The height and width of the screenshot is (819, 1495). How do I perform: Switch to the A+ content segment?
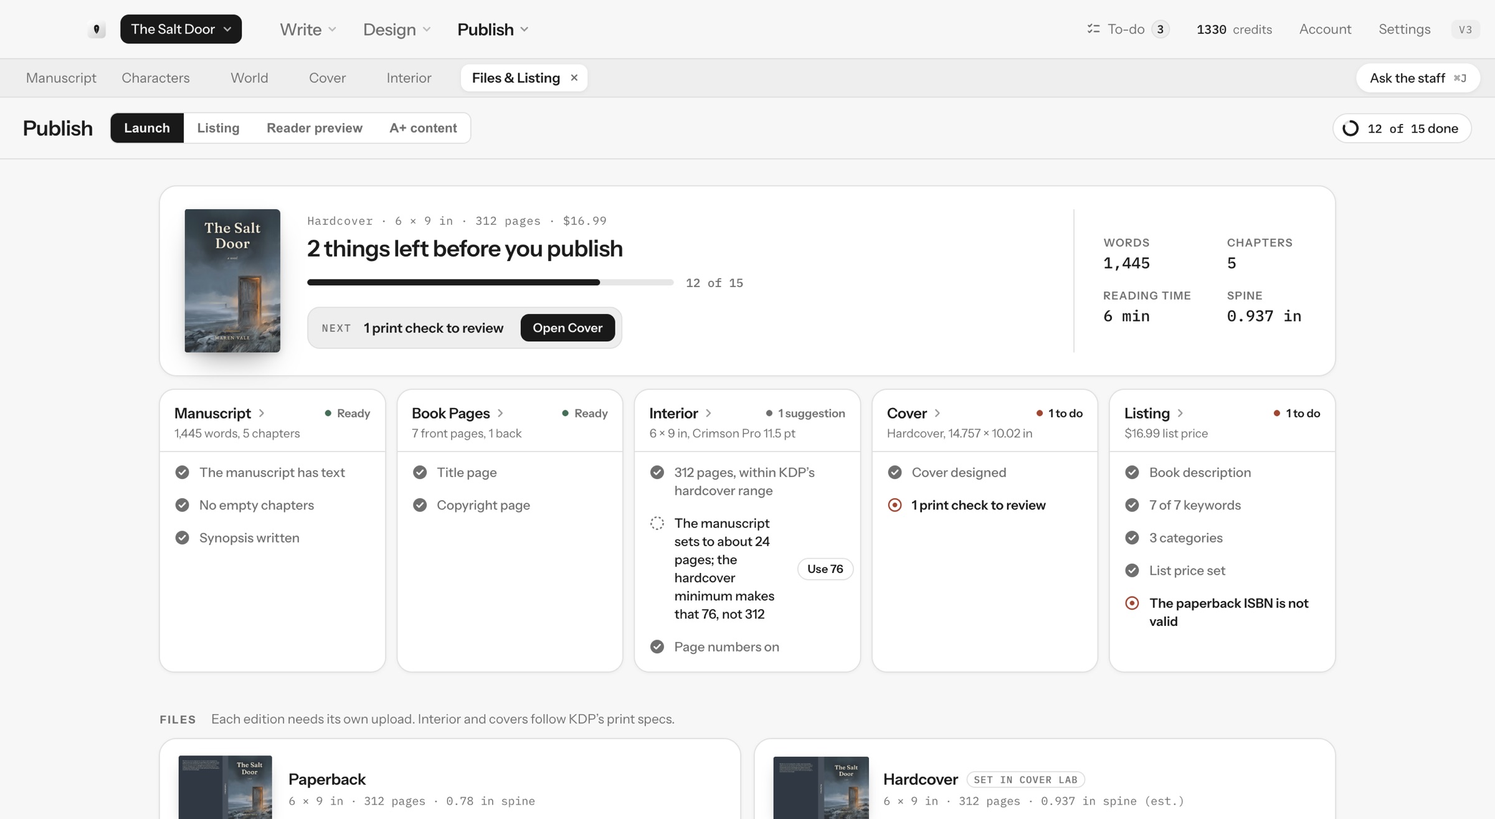(423, 128)
